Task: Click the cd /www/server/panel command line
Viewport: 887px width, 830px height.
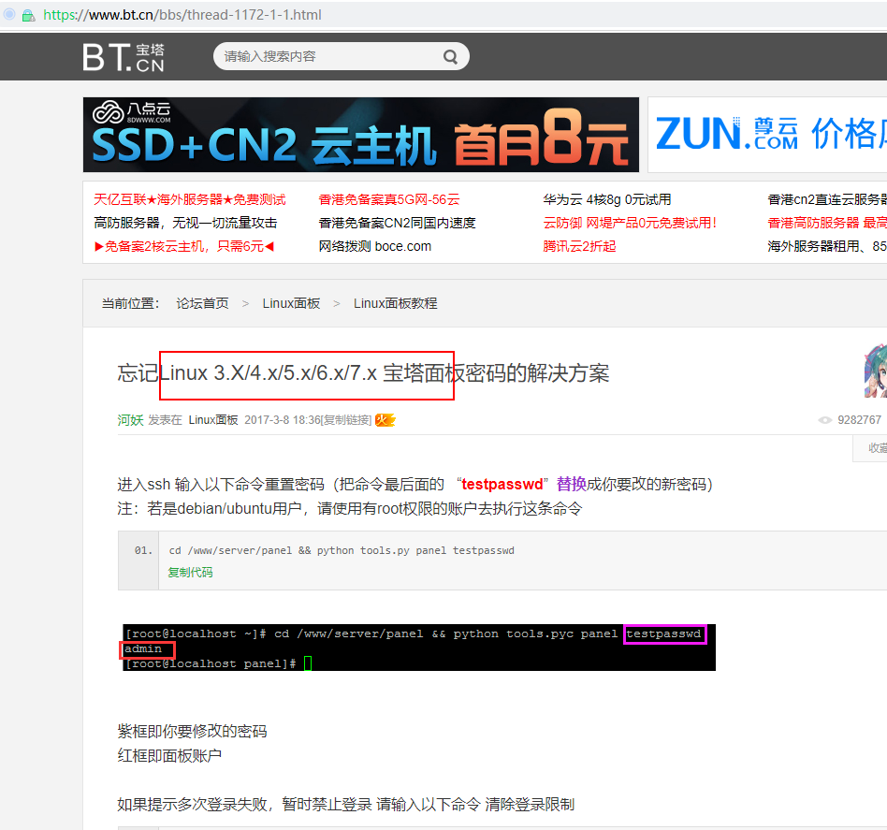Action: pyautogui.click(x=342, y=550)
